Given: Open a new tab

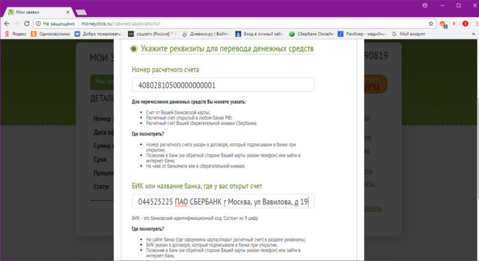Looking at the screenshot, I should click(x=81, y=12).
